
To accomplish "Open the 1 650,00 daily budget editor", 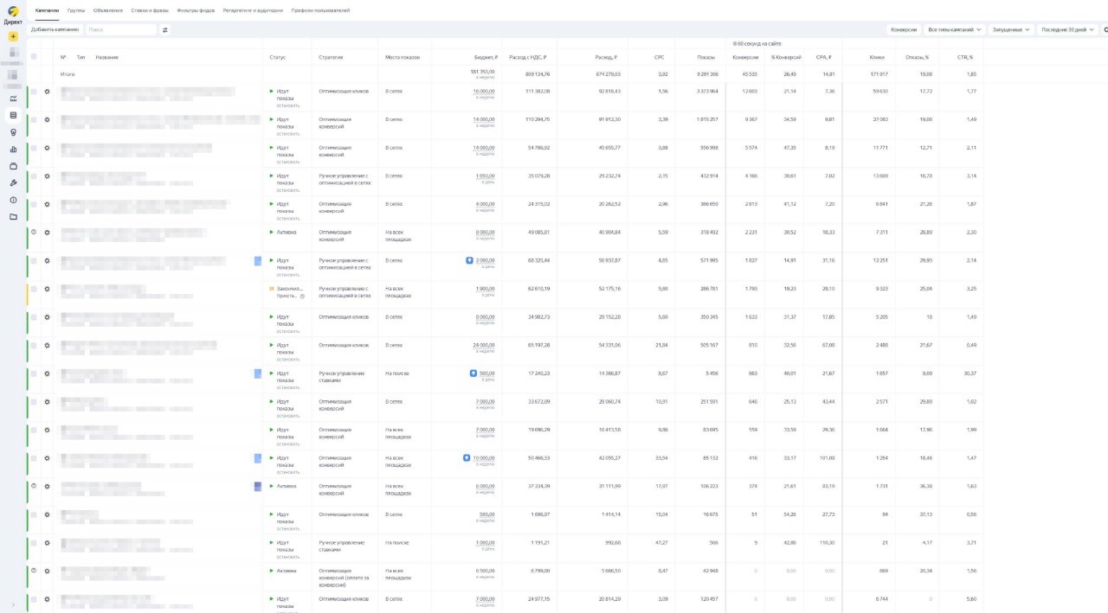I will [485, 176].
